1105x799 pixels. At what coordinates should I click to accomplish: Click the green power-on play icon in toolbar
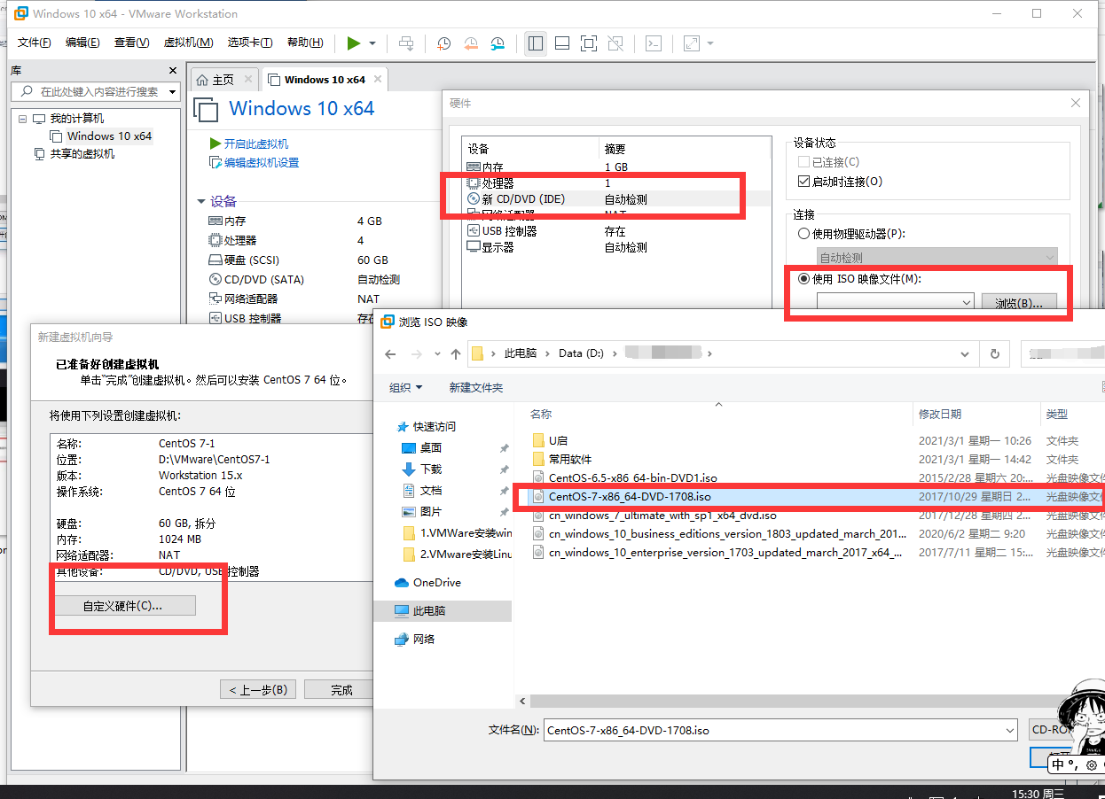354,43
